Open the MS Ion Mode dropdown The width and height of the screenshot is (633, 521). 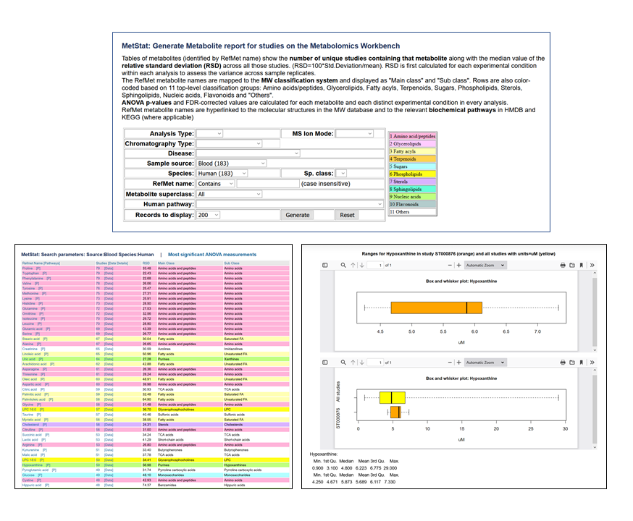tap(355, 133)
